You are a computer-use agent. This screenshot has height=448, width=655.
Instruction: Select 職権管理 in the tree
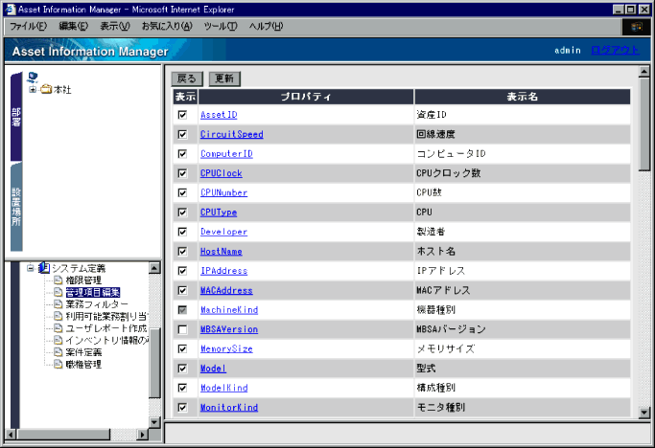tap(83, 364)
